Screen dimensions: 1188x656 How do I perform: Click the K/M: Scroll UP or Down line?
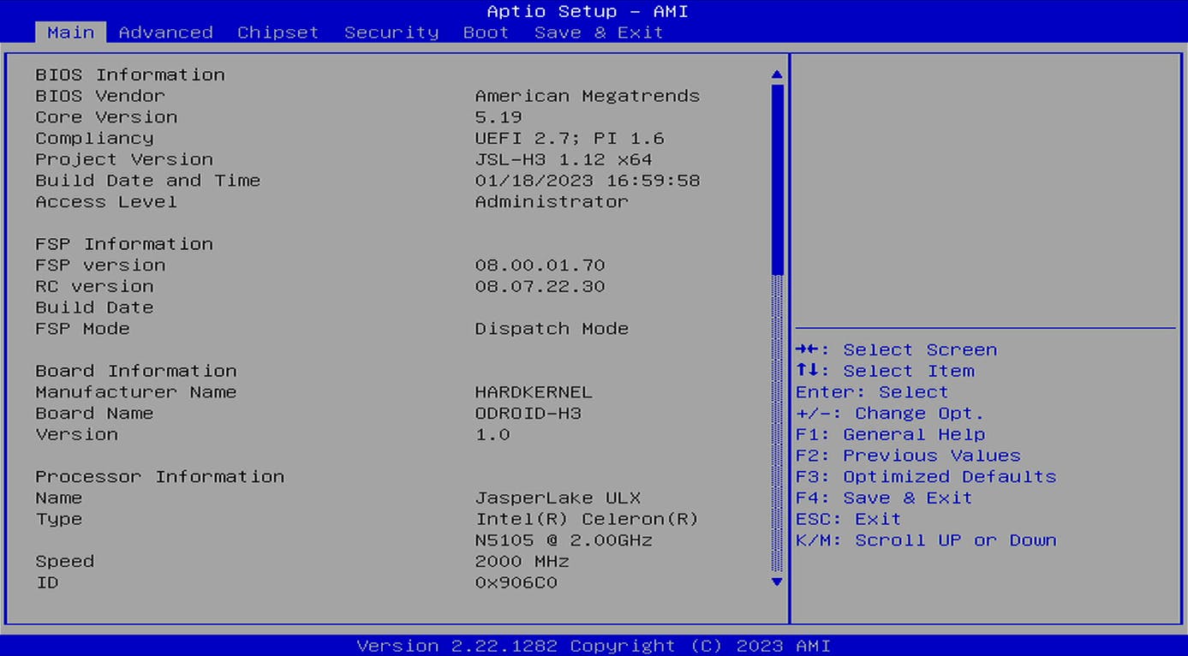coord(926,540)
